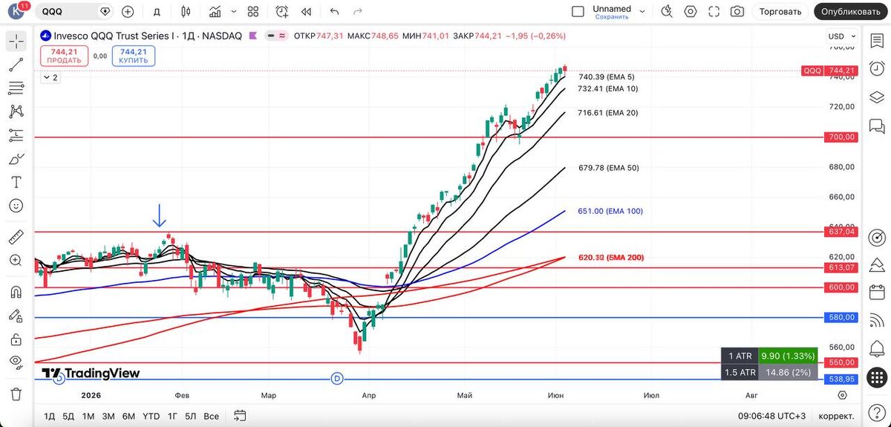Create an alert with the clock-plus icon

[282, 11]
